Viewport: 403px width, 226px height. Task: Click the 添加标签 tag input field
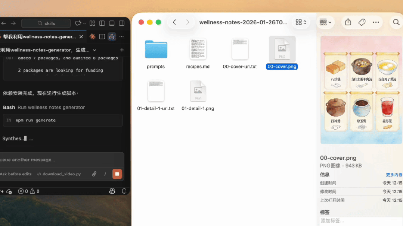point(361,221)
